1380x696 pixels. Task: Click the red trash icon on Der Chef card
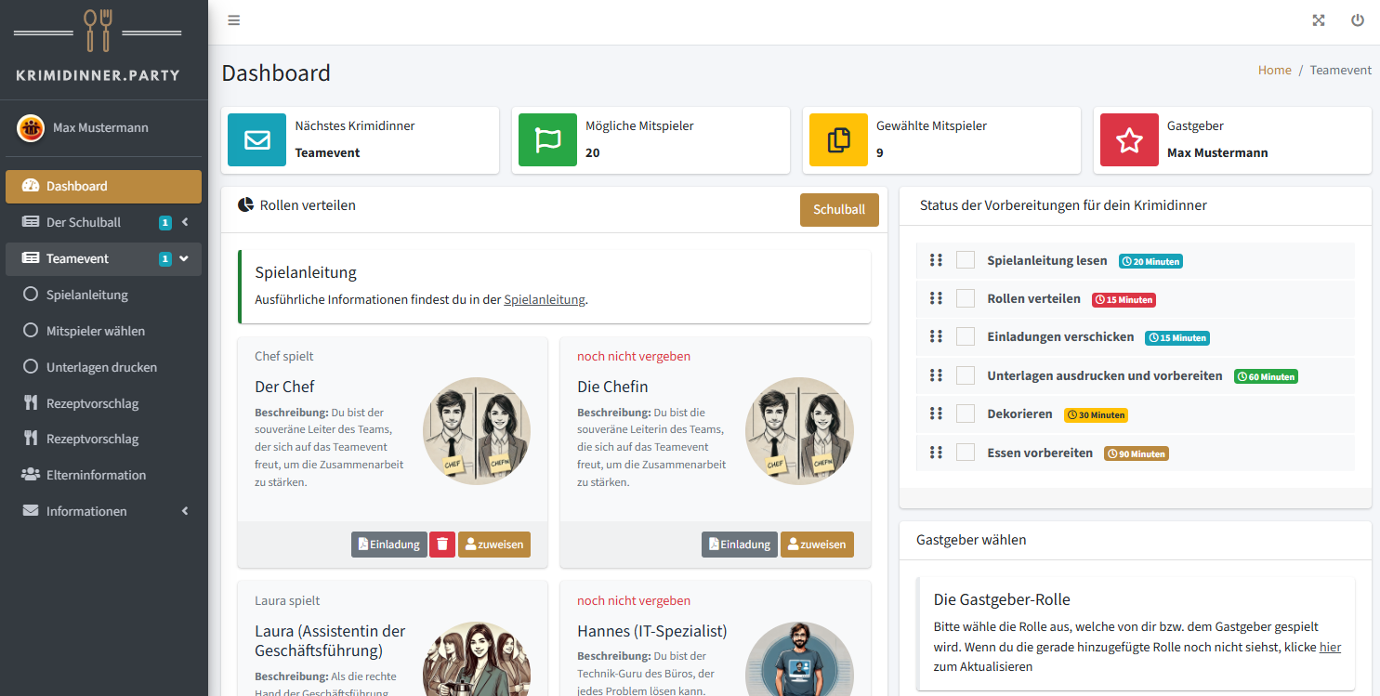(x=442, y=545)
